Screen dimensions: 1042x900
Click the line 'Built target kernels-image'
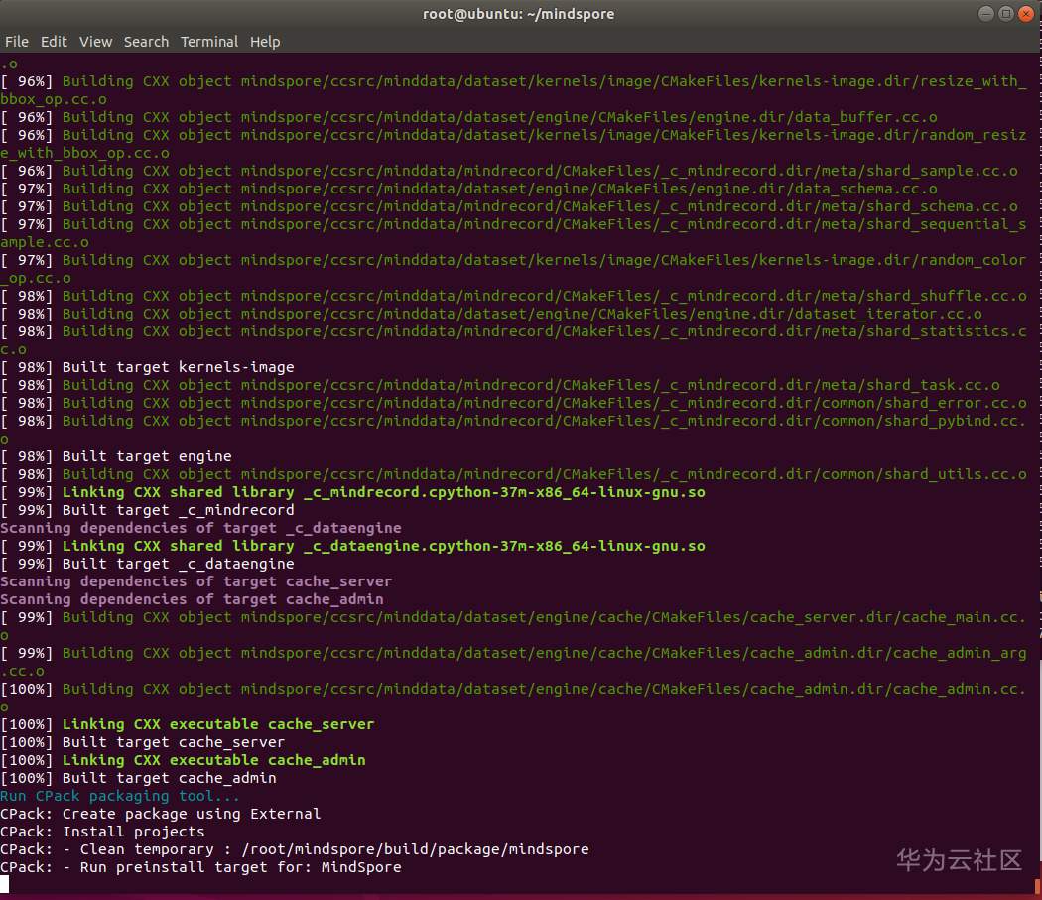[x=148, y=367]
